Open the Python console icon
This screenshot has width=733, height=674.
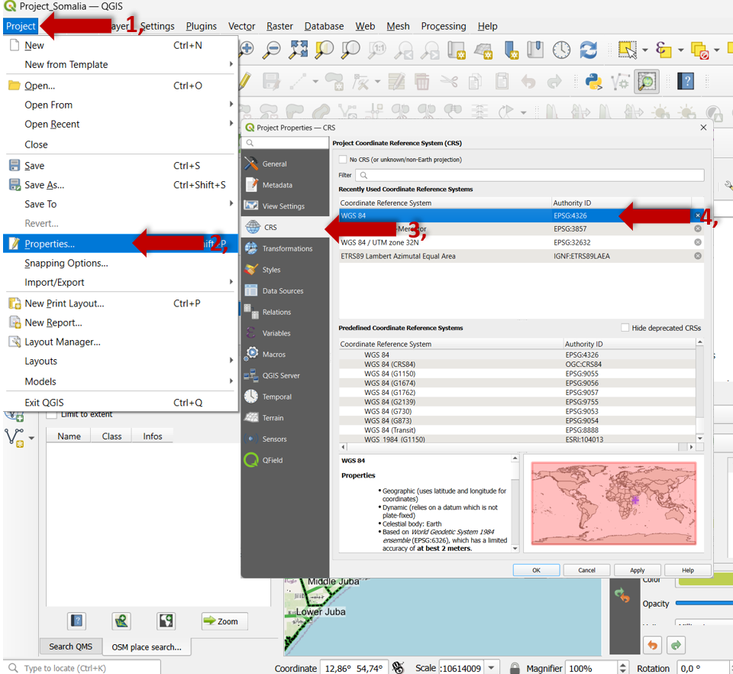593,81
